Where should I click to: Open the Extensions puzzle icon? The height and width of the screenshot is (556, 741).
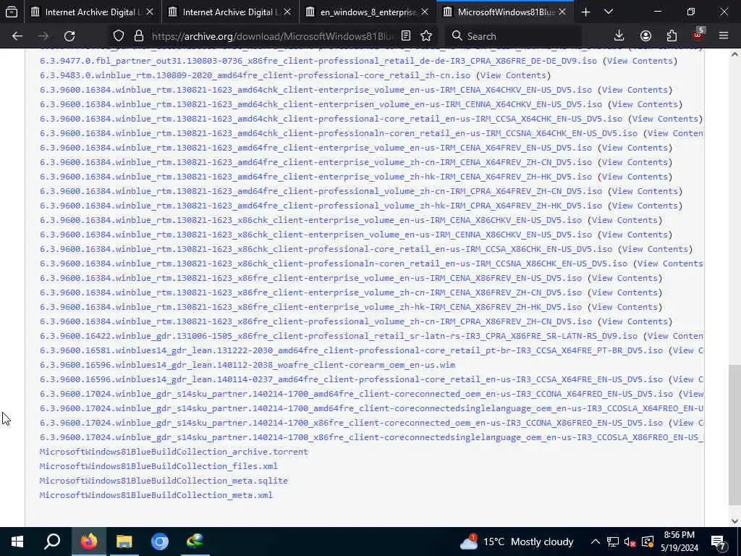pyautogui.click(x=672, y=36)
